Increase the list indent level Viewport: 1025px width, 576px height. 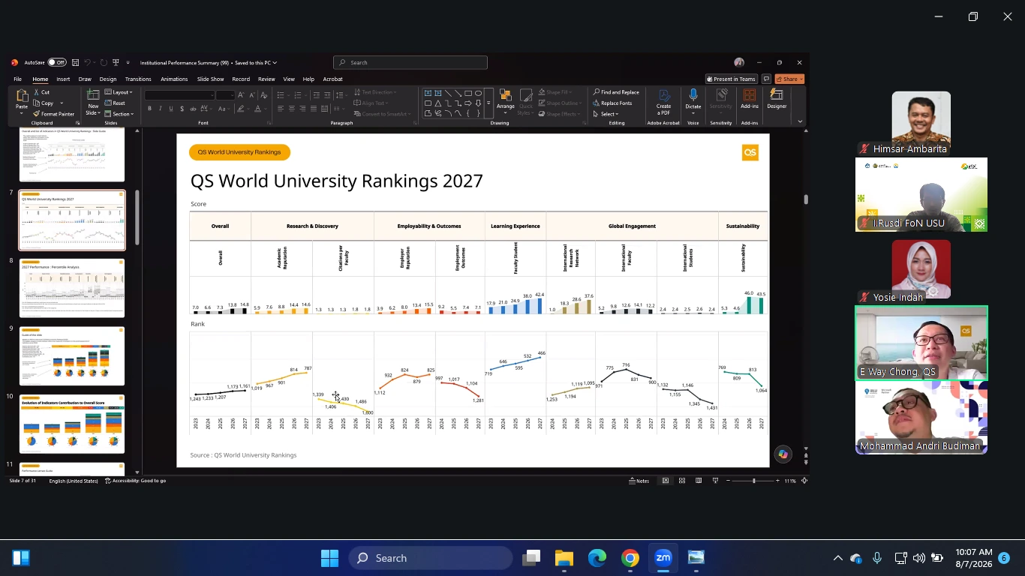click(327, 95)
